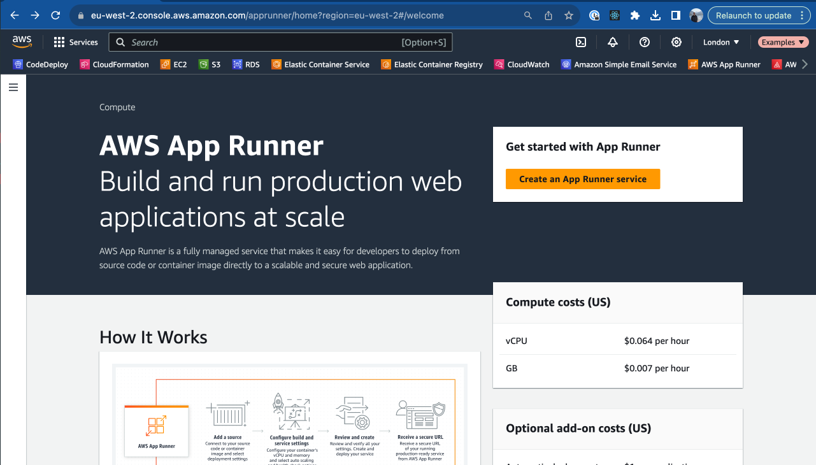Click the site padlock icon

click(x=80, y=15)
